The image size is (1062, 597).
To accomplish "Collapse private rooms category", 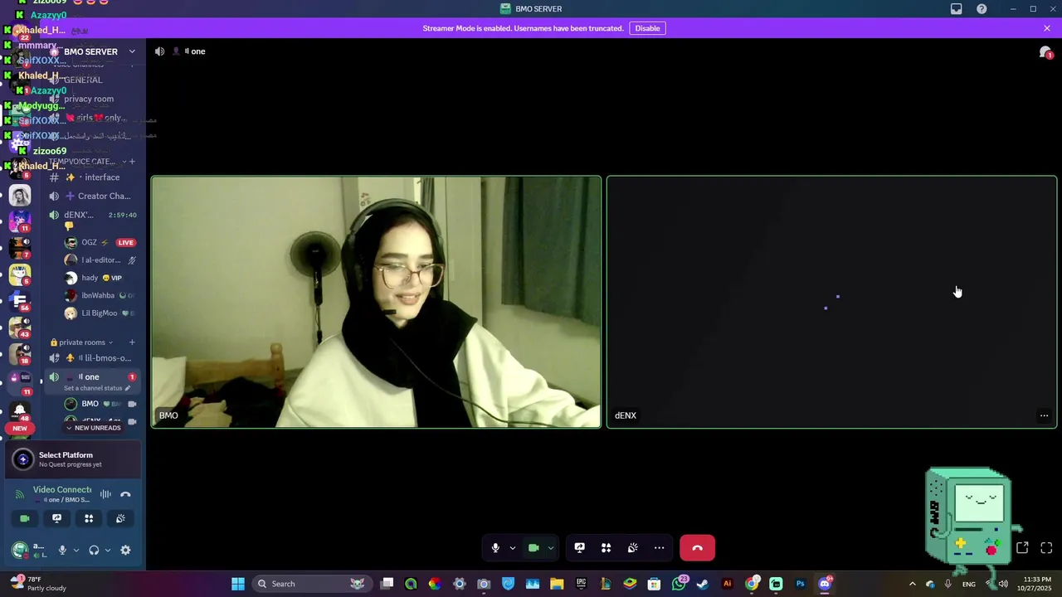I will 81,342.
